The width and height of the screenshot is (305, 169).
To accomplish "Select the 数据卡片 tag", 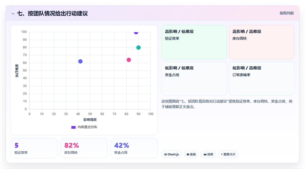I will point(228,154).
